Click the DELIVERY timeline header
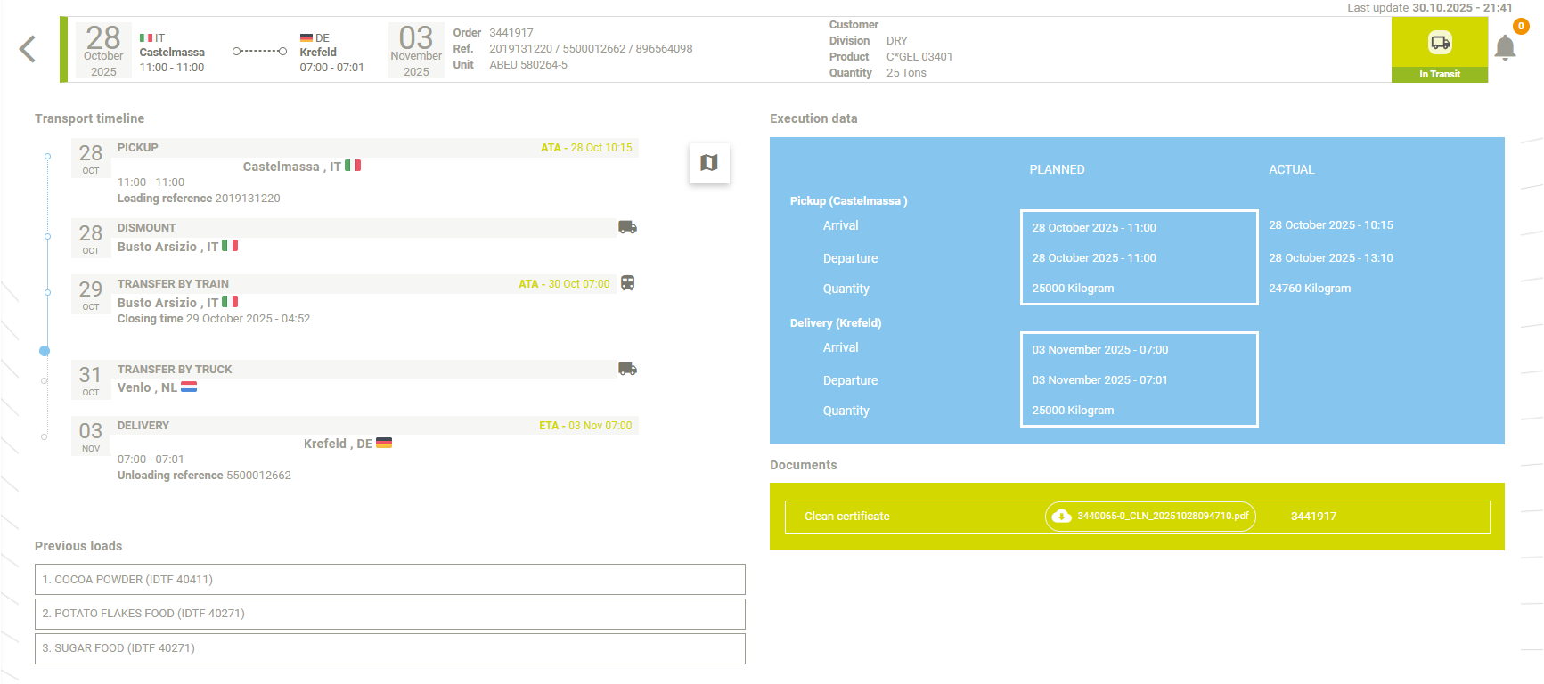This screenshot has width=1544, height=684. [x=143, y=426]
